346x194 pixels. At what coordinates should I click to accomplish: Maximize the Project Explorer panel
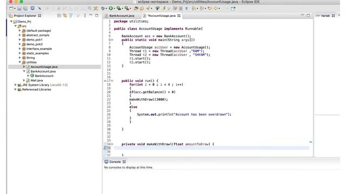97,15
